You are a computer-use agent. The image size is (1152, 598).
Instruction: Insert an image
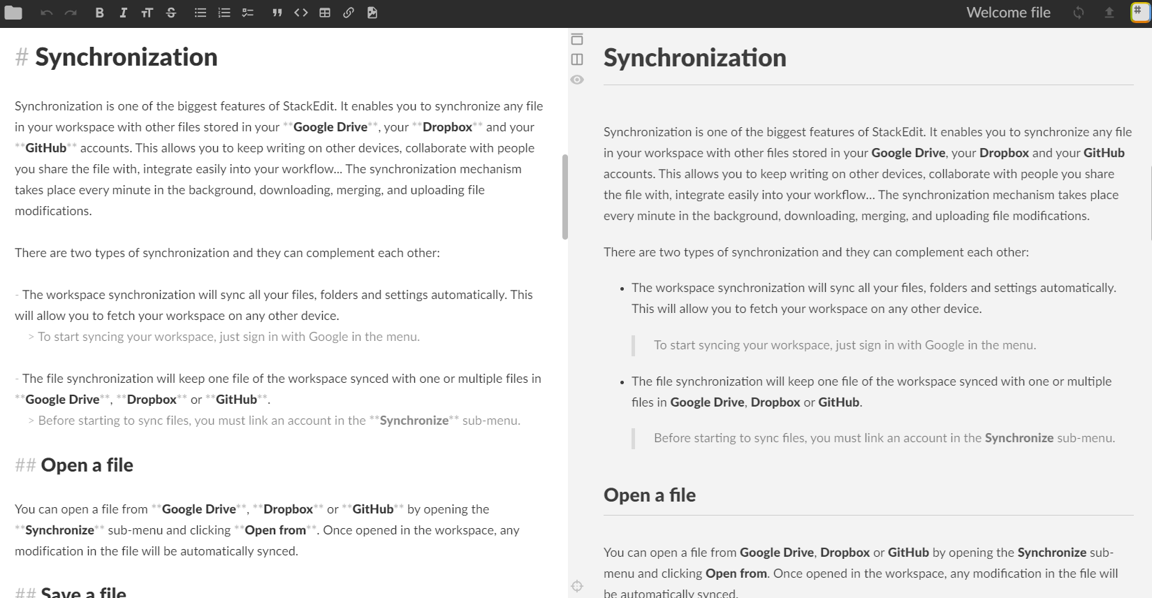point(372,13)
